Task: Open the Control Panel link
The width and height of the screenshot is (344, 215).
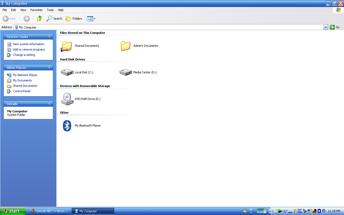Action: coord(21,91)
